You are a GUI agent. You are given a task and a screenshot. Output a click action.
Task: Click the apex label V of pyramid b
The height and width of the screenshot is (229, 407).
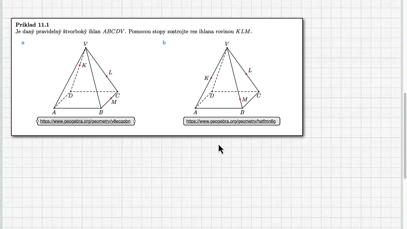[227, 44]
